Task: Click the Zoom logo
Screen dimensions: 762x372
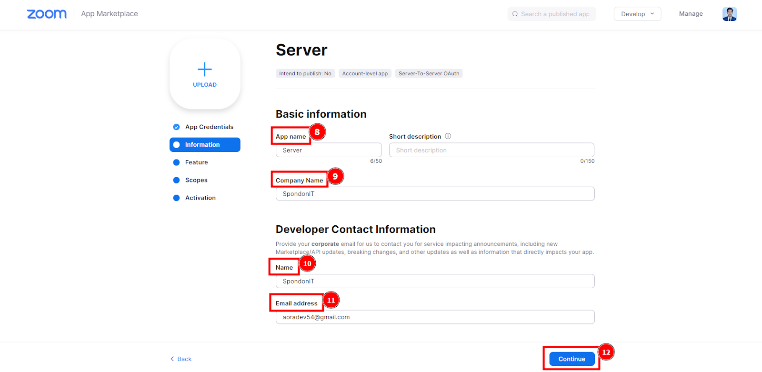Action: 47,14
